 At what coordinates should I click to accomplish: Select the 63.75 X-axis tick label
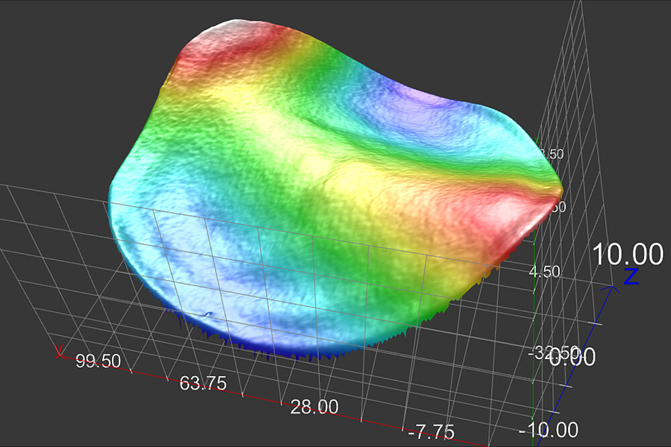click(x=203, y=384)
